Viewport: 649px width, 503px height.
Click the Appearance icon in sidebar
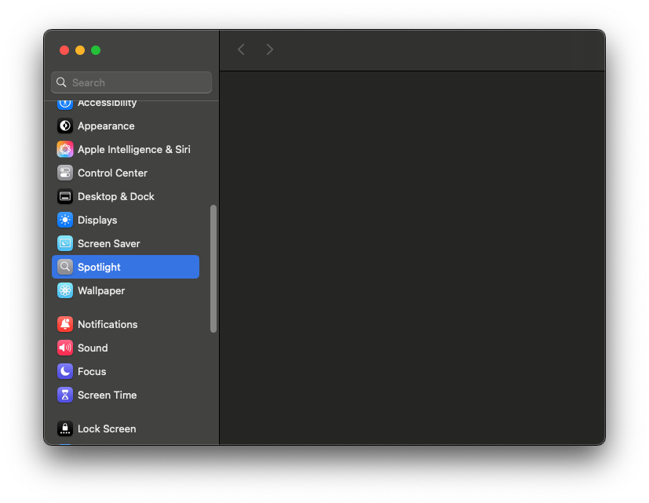[65, 126]
